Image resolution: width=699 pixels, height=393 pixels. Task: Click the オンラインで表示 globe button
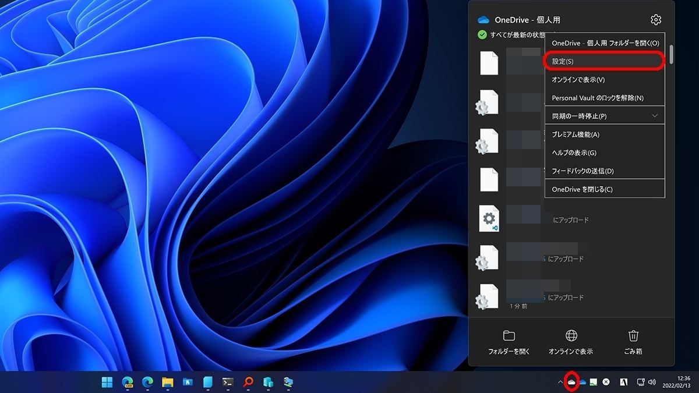571,343
